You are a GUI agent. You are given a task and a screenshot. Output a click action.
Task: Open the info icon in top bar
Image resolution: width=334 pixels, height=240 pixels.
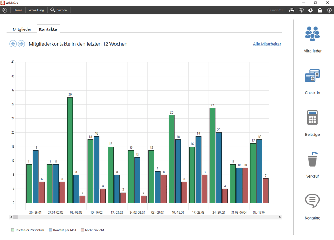(x=329, y=10)
